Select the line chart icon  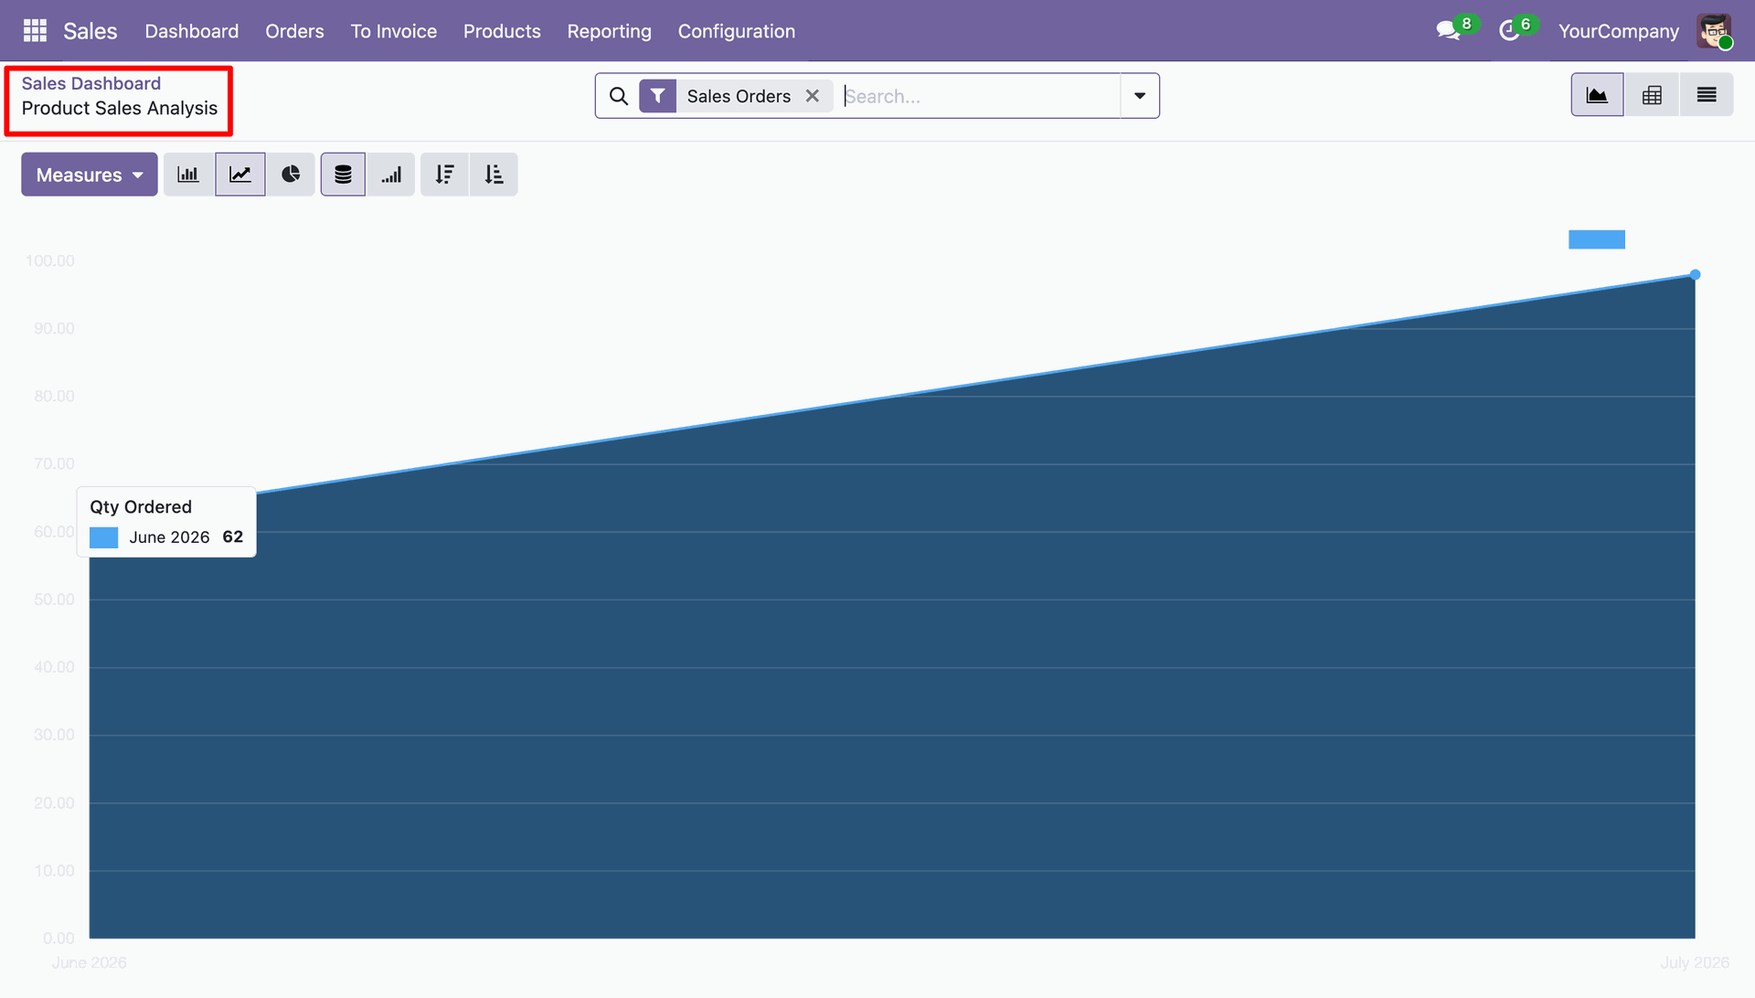coord(240,175)
